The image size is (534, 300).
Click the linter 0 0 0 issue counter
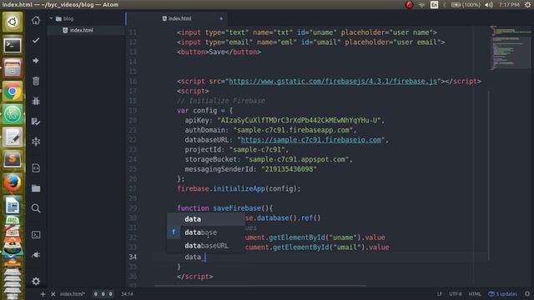(103, 294)
